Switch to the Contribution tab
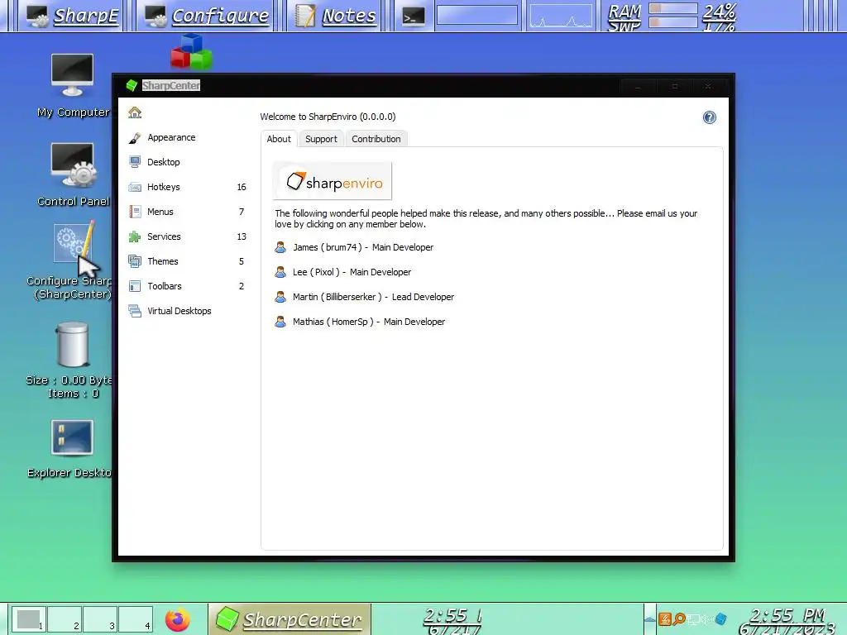This screenshot has width=847, height=635. tap(376, 139)
